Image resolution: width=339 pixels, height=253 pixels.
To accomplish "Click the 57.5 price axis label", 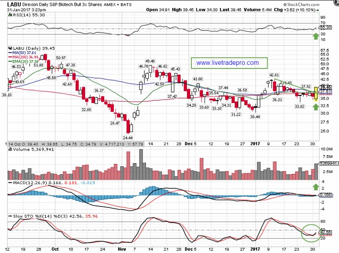I will click(x=325, y=50).
